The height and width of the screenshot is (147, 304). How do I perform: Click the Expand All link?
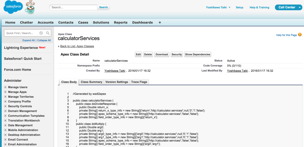(28, 40)
